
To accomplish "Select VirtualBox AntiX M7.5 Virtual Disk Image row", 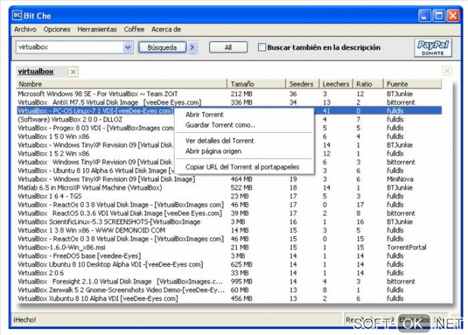I will click(x=229, y=102).
